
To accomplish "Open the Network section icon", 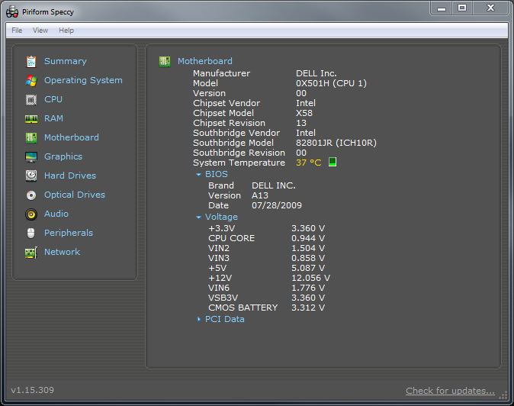I will (x=31, y=252).
